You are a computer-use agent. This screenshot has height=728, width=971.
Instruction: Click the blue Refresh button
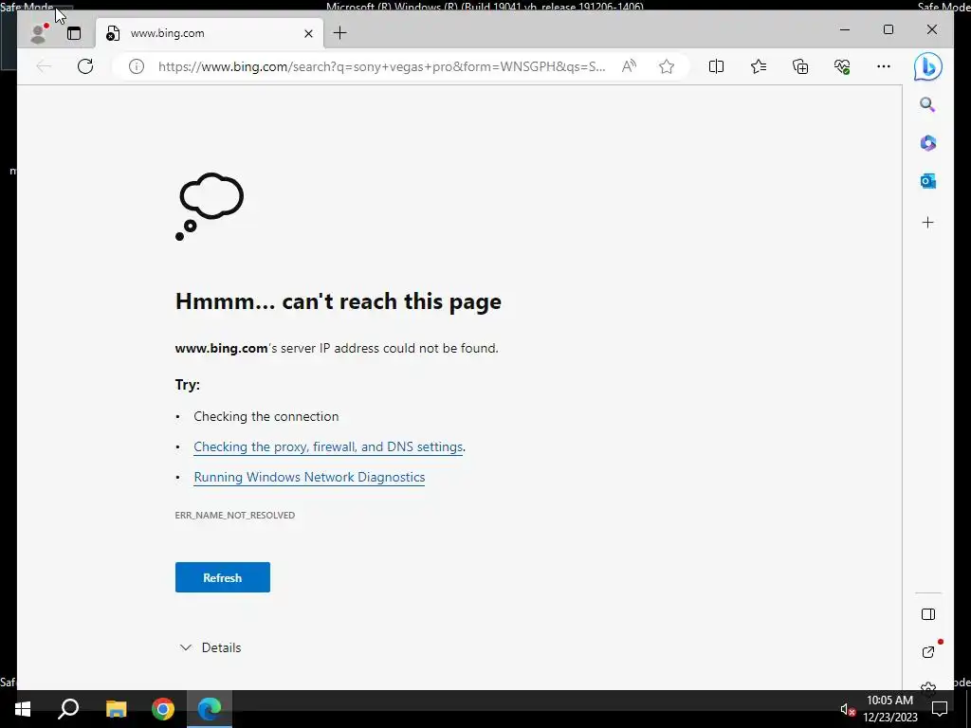point(222,577)
